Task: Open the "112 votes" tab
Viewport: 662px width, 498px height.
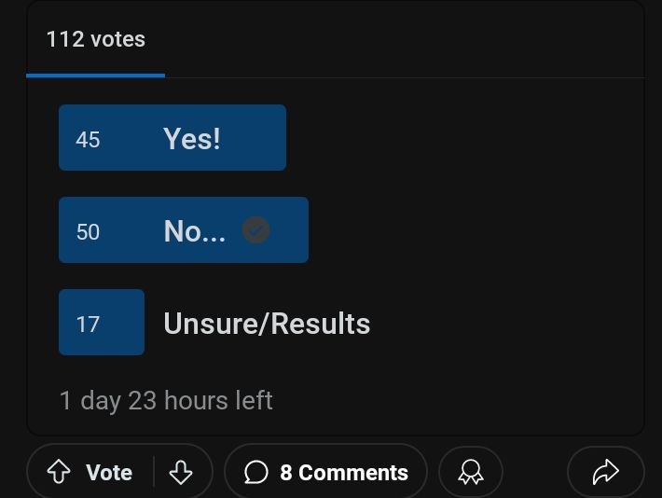Action: [x=96, y=39]
